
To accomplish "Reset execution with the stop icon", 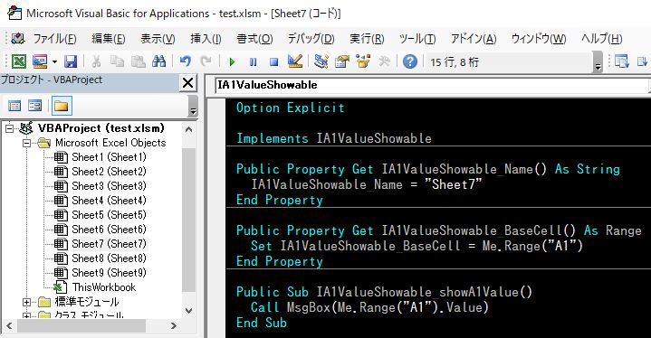I will click(274, 62).
